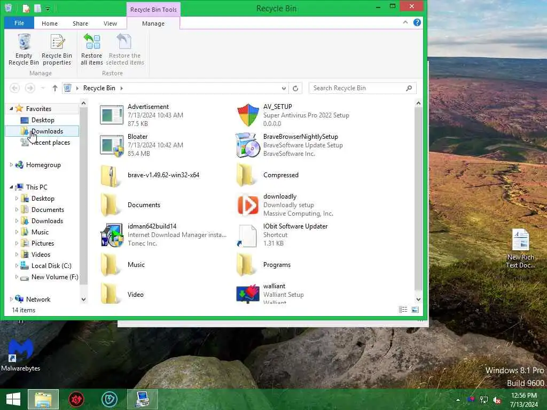This screenshot has width=547, height=410.
Task: Click the refresh button in address bar
Action: (295, 88)
